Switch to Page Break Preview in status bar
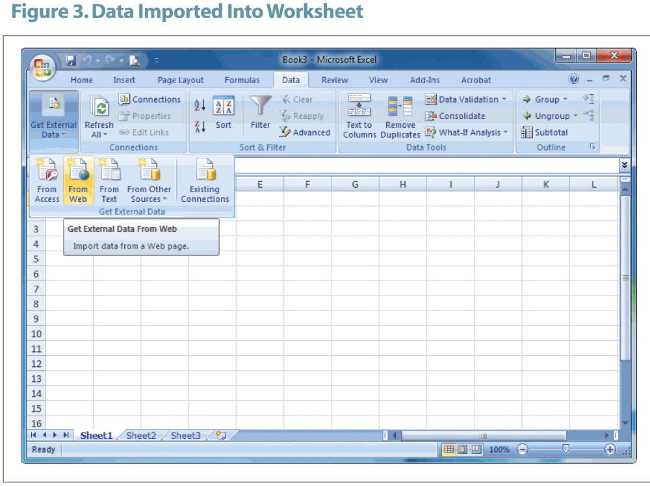This screenshot has height=487, width=650. 476,449
